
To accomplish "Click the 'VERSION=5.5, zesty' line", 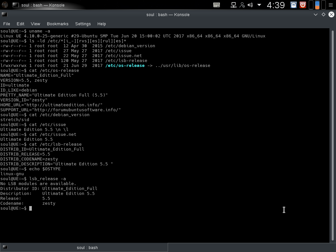I will 24,80.
